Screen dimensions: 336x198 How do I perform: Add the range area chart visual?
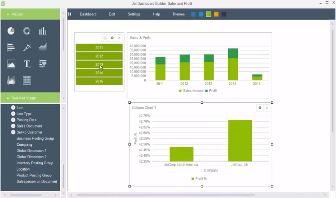11,80
